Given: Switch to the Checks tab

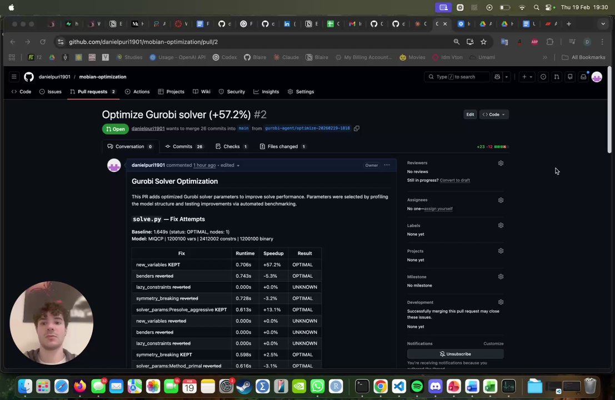Looking at the screenshot, I should coord(232,147).
